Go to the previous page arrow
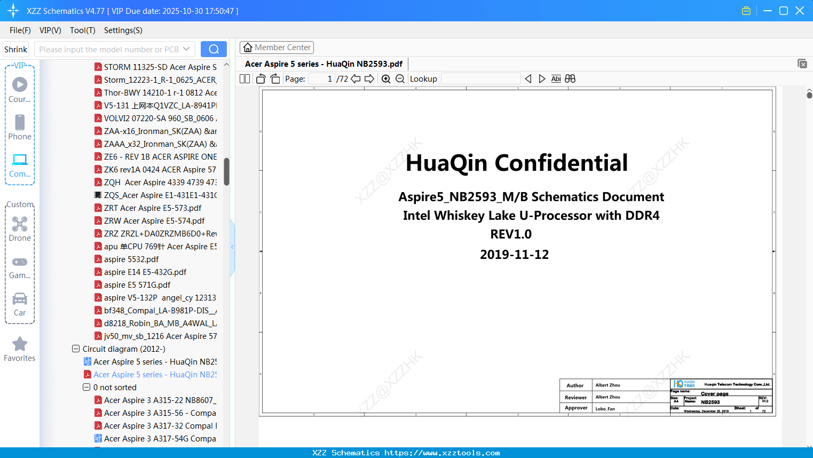This screenshot has width=813, height=458. coord(356,79)
